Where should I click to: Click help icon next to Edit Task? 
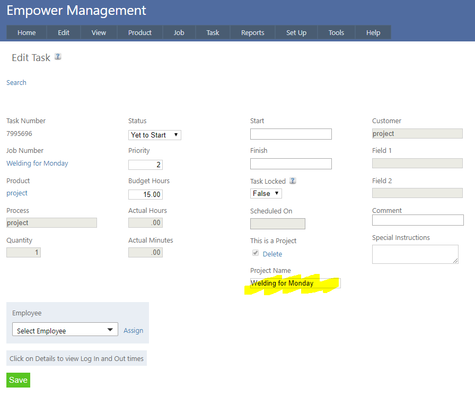(x=58, y=57)
